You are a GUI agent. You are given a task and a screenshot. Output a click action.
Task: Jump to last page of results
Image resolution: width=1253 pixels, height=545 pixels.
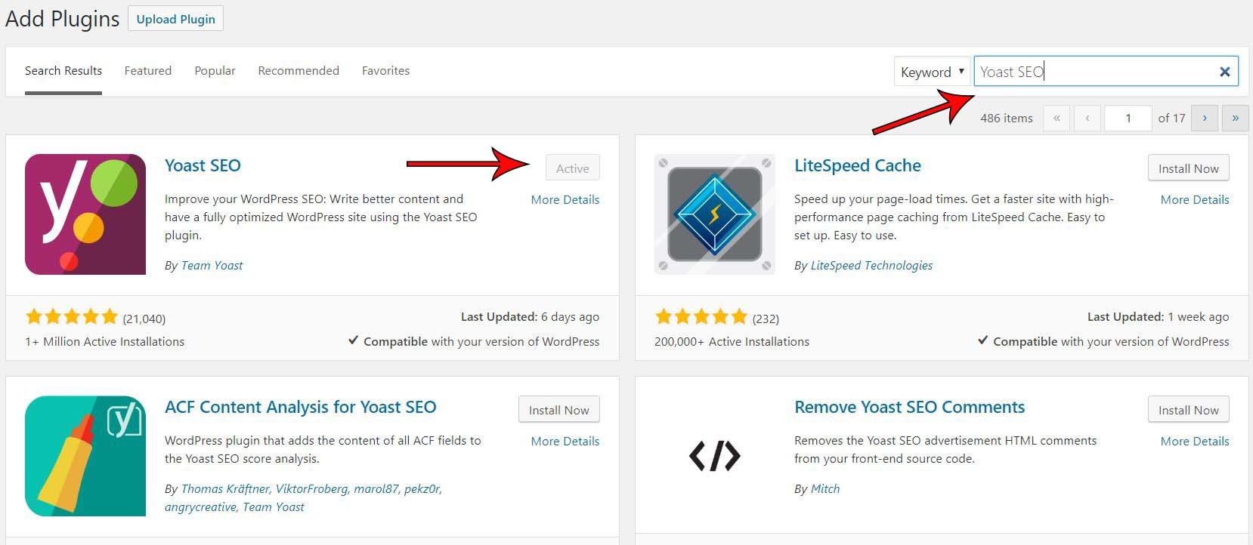pyautogui.click(x=1236, y=118)
